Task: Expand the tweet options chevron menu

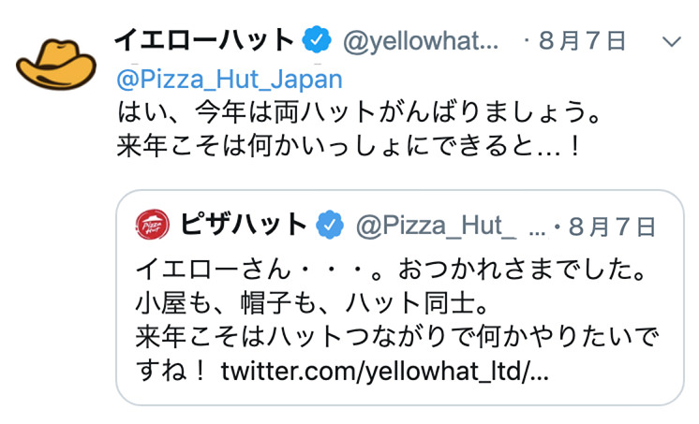Action: 672,41
